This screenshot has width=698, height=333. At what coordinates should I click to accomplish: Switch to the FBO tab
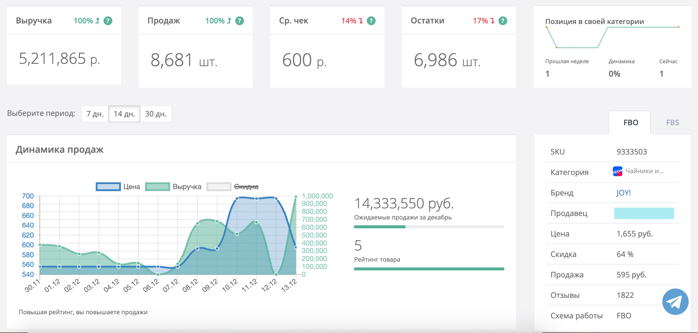point(631,123)
